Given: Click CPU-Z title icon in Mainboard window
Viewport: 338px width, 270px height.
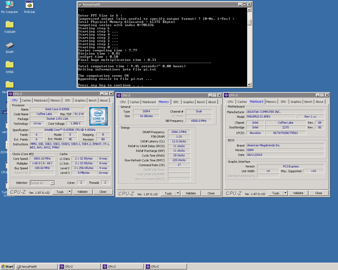Looking at the screenshot, I should tap(226, 95).
